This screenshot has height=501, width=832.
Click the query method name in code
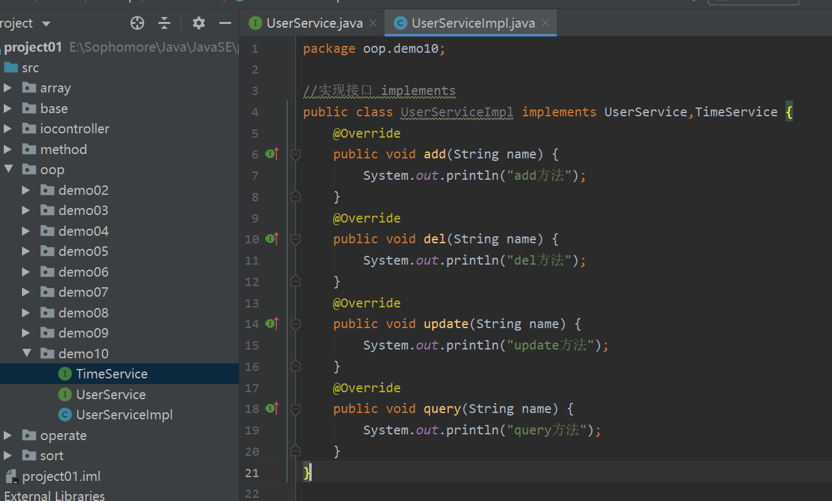(442, 409)
